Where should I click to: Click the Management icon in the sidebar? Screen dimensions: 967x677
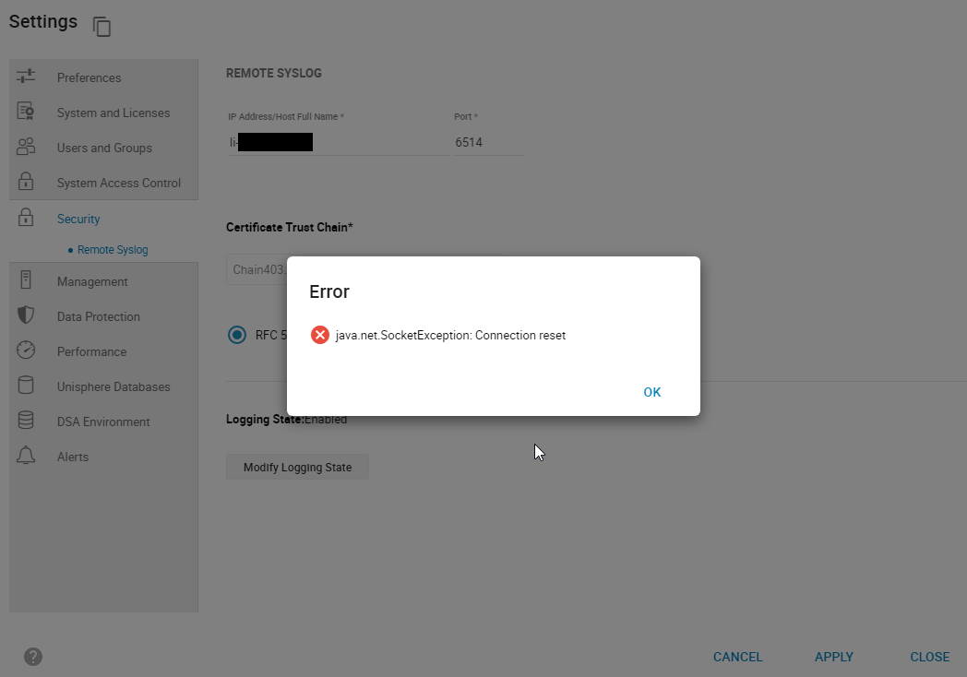(x=26, y=280)
